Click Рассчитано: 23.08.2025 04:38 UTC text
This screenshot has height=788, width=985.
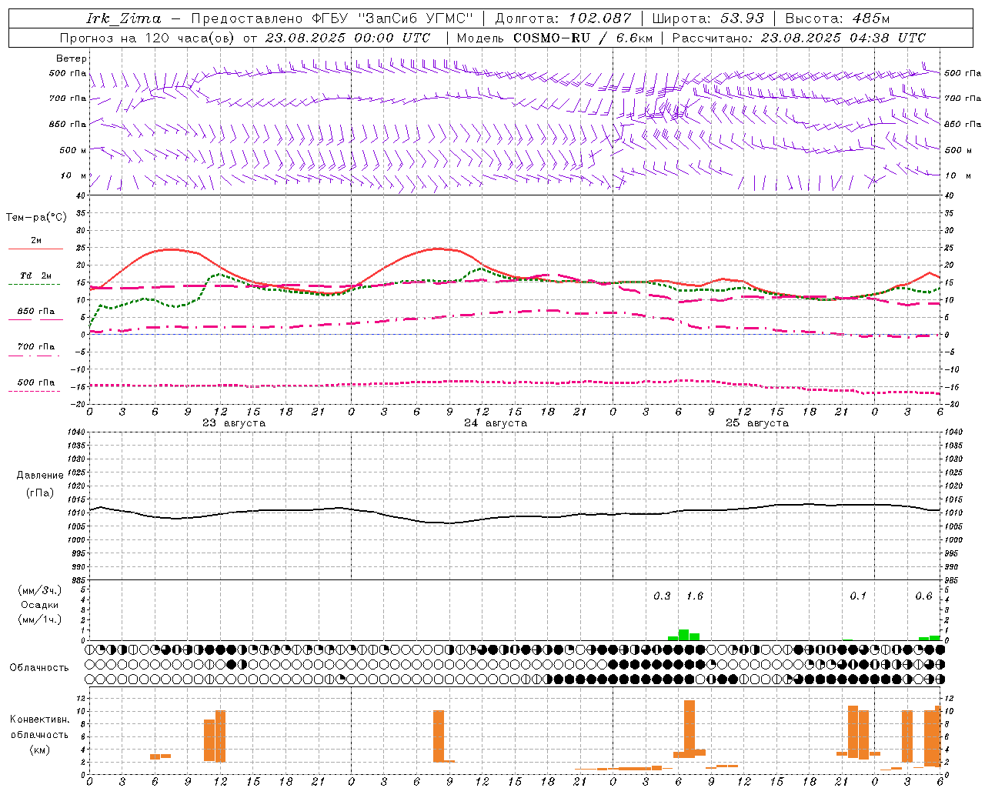(799, 38)
